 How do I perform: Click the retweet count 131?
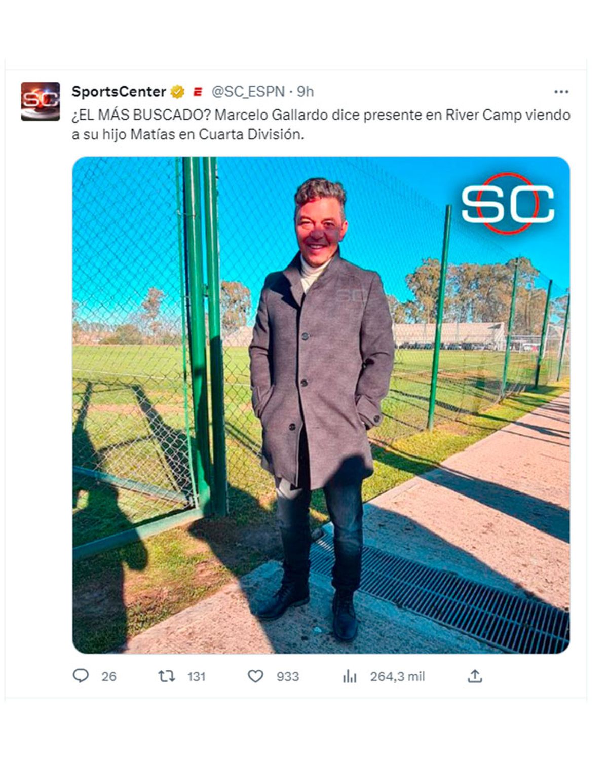tap(196, 676)
